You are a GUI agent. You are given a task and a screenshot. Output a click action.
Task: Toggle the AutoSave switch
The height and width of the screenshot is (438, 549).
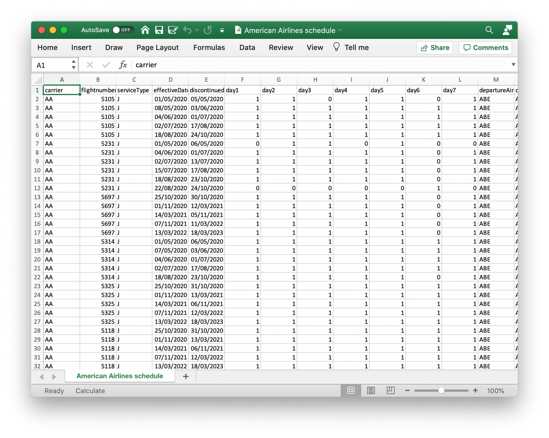pyautogui.click(x=123, y=30)
